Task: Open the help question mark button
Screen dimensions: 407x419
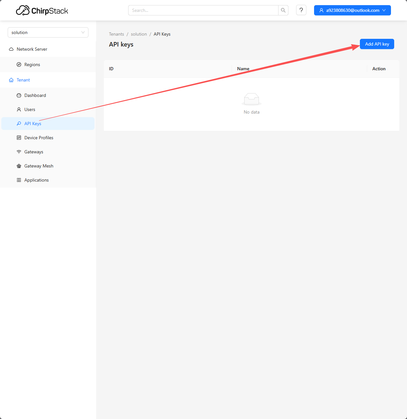Action: (x=301, y=10)
